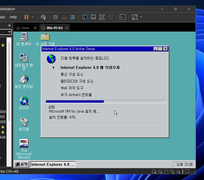Image resolution: width=204 pixels, height=180 pixels.
Task: Click the CD/DVD drive status icon
Action: click(x=160, y=171)
